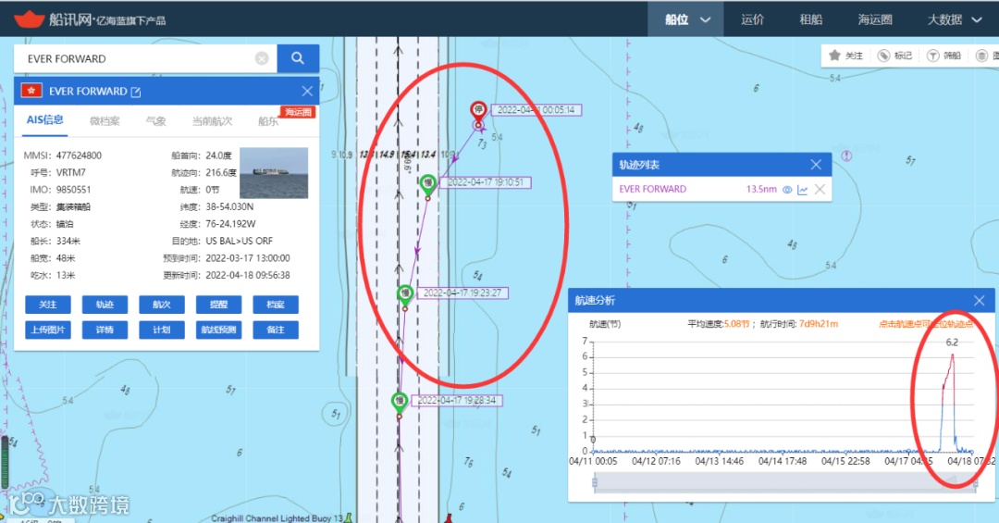Click the left handle of speed chart range slider

coord(595,482)
